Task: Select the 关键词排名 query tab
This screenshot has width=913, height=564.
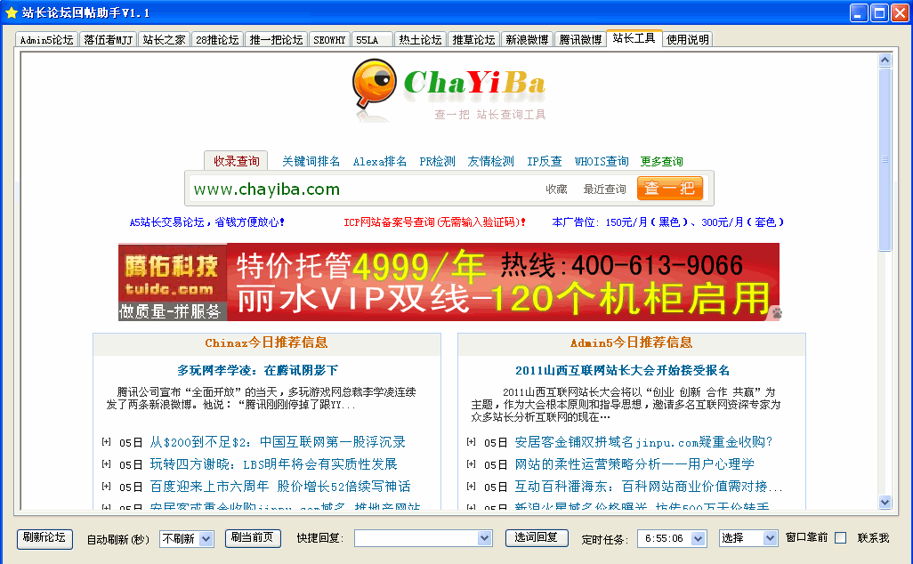Action: [311, 161]
